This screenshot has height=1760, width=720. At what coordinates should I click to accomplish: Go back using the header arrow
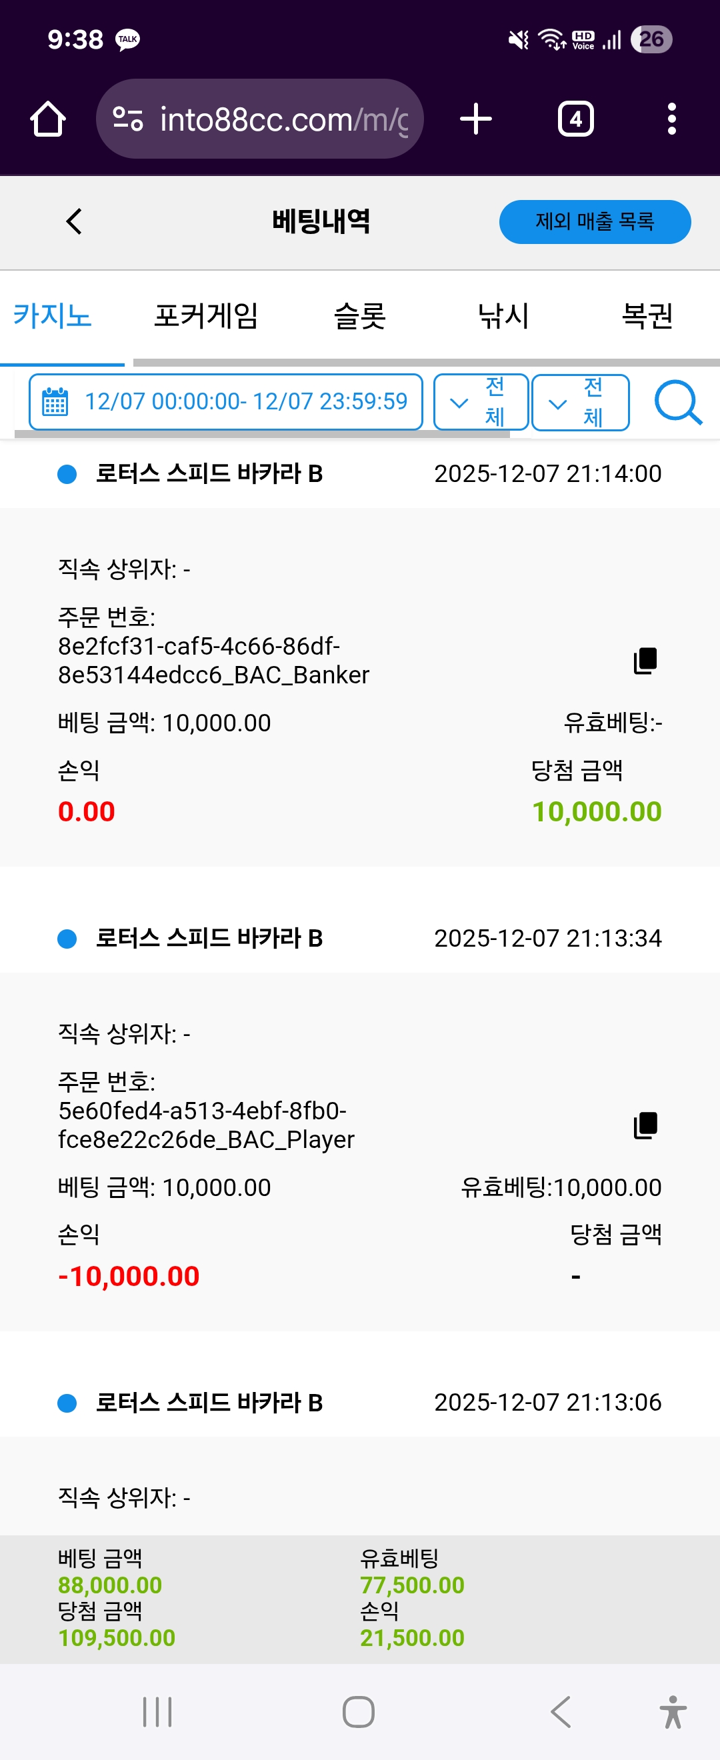[74, 221]
